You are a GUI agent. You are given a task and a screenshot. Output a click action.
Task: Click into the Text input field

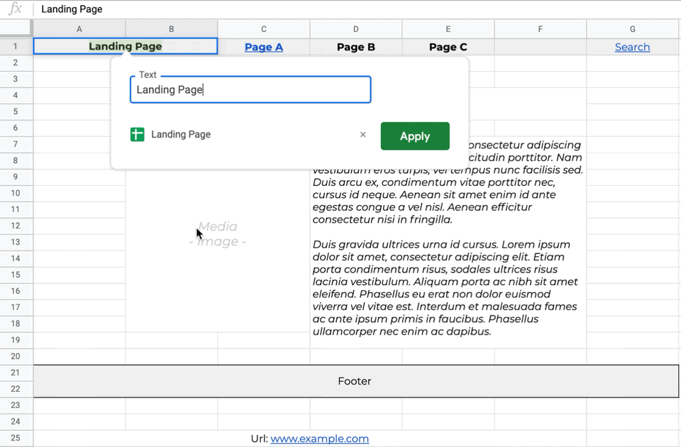click(x=250, y=89)
